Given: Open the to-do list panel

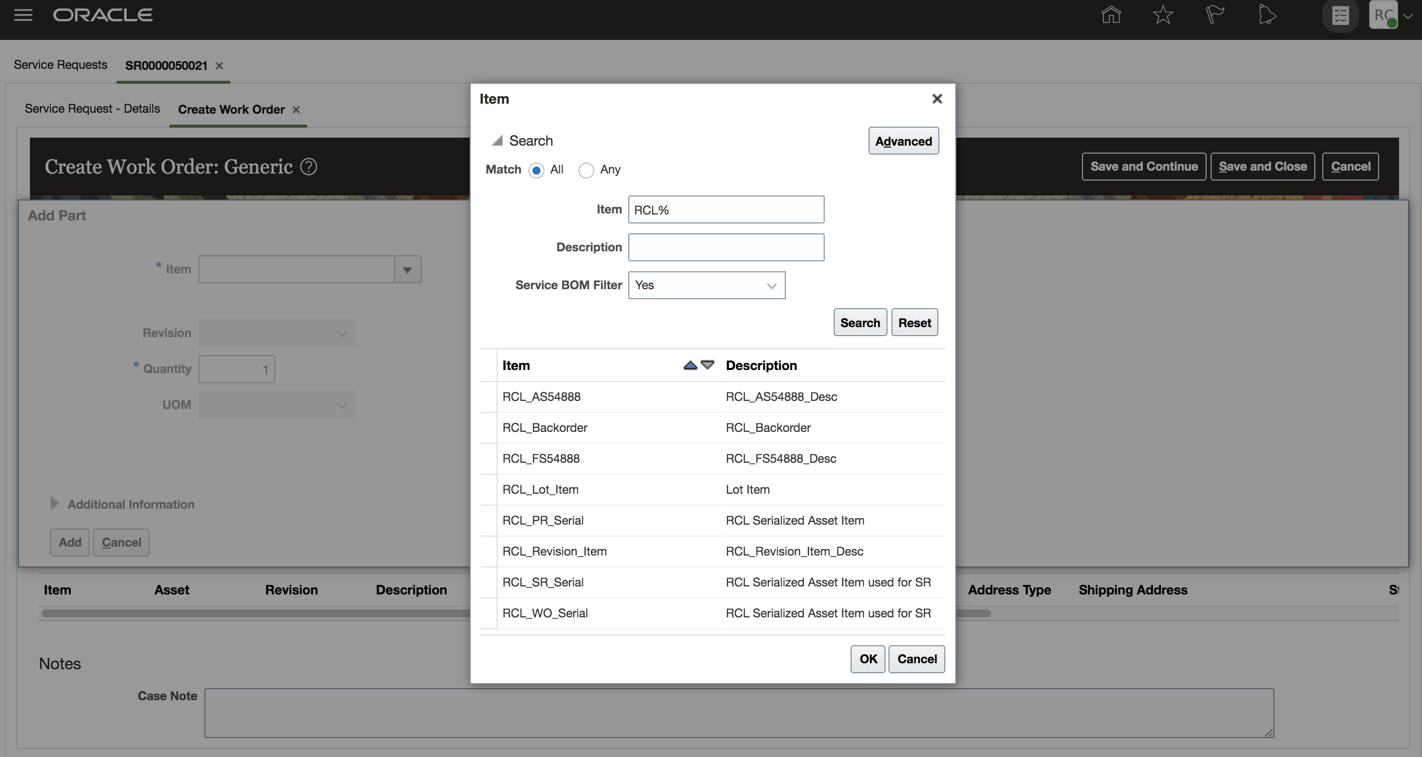Looking at the screenshot, I should click(x=1340, y=15).
